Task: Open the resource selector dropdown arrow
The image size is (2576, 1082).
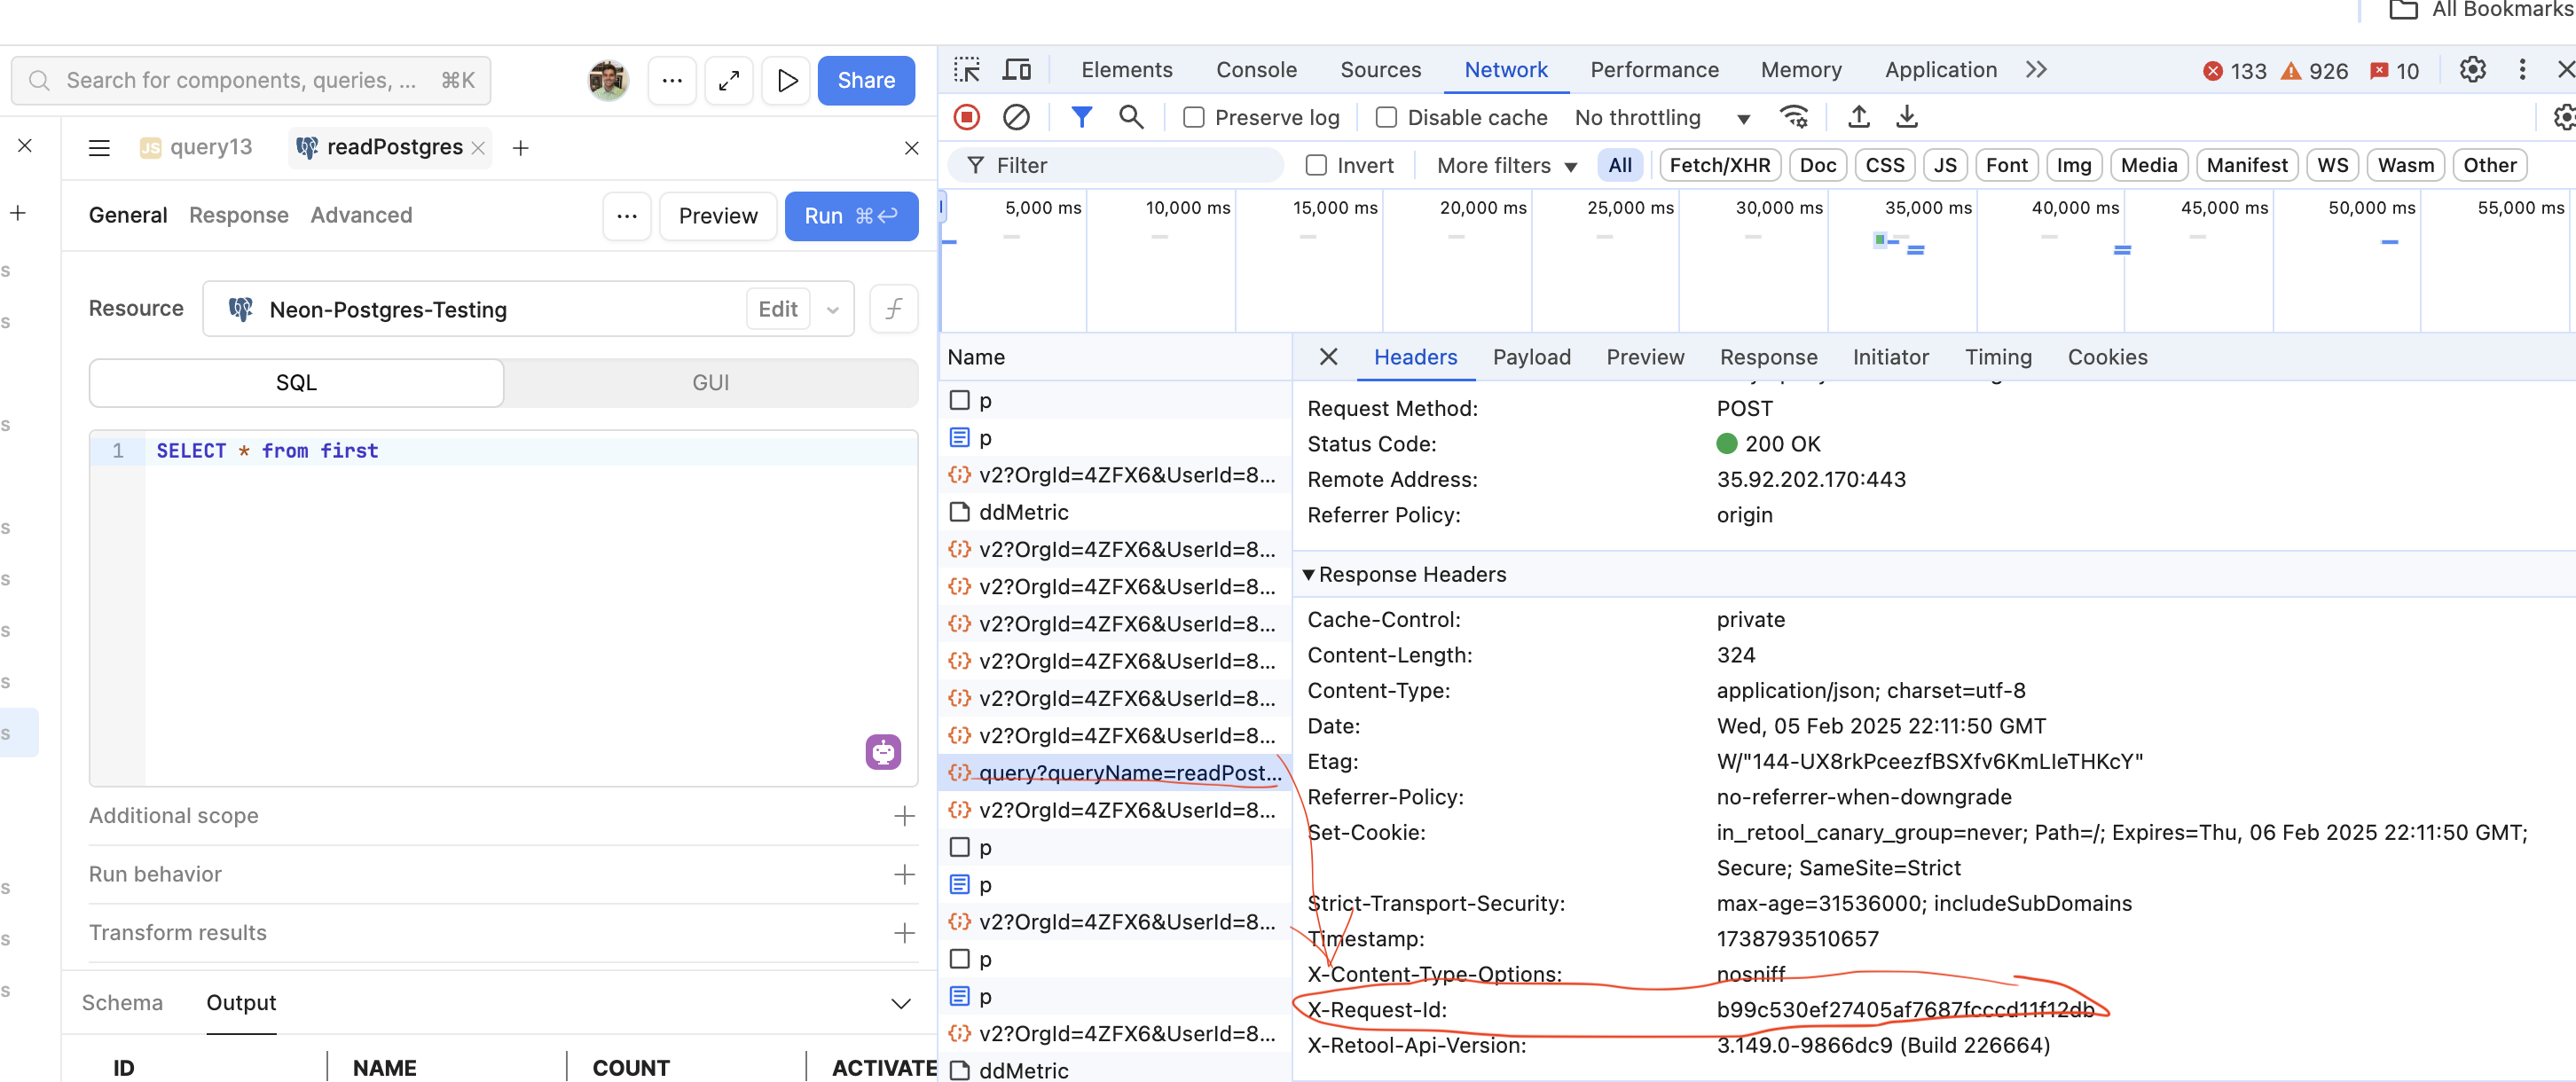Action: click(x=832, y=309)
